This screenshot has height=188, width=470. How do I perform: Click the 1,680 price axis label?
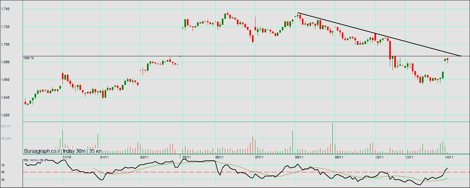point(5,62)
